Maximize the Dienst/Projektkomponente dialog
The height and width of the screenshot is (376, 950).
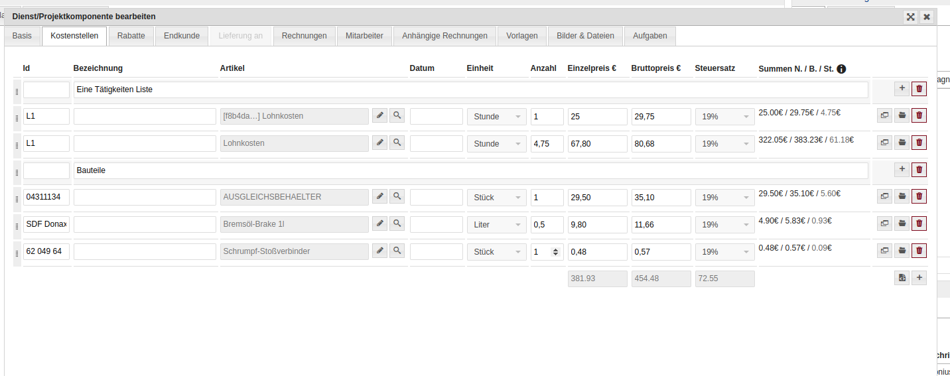[x=911, y=17]
